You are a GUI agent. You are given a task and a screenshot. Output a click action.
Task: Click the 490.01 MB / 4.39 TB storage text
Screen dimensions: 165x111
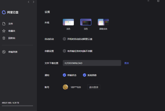(x=10, y=103)
